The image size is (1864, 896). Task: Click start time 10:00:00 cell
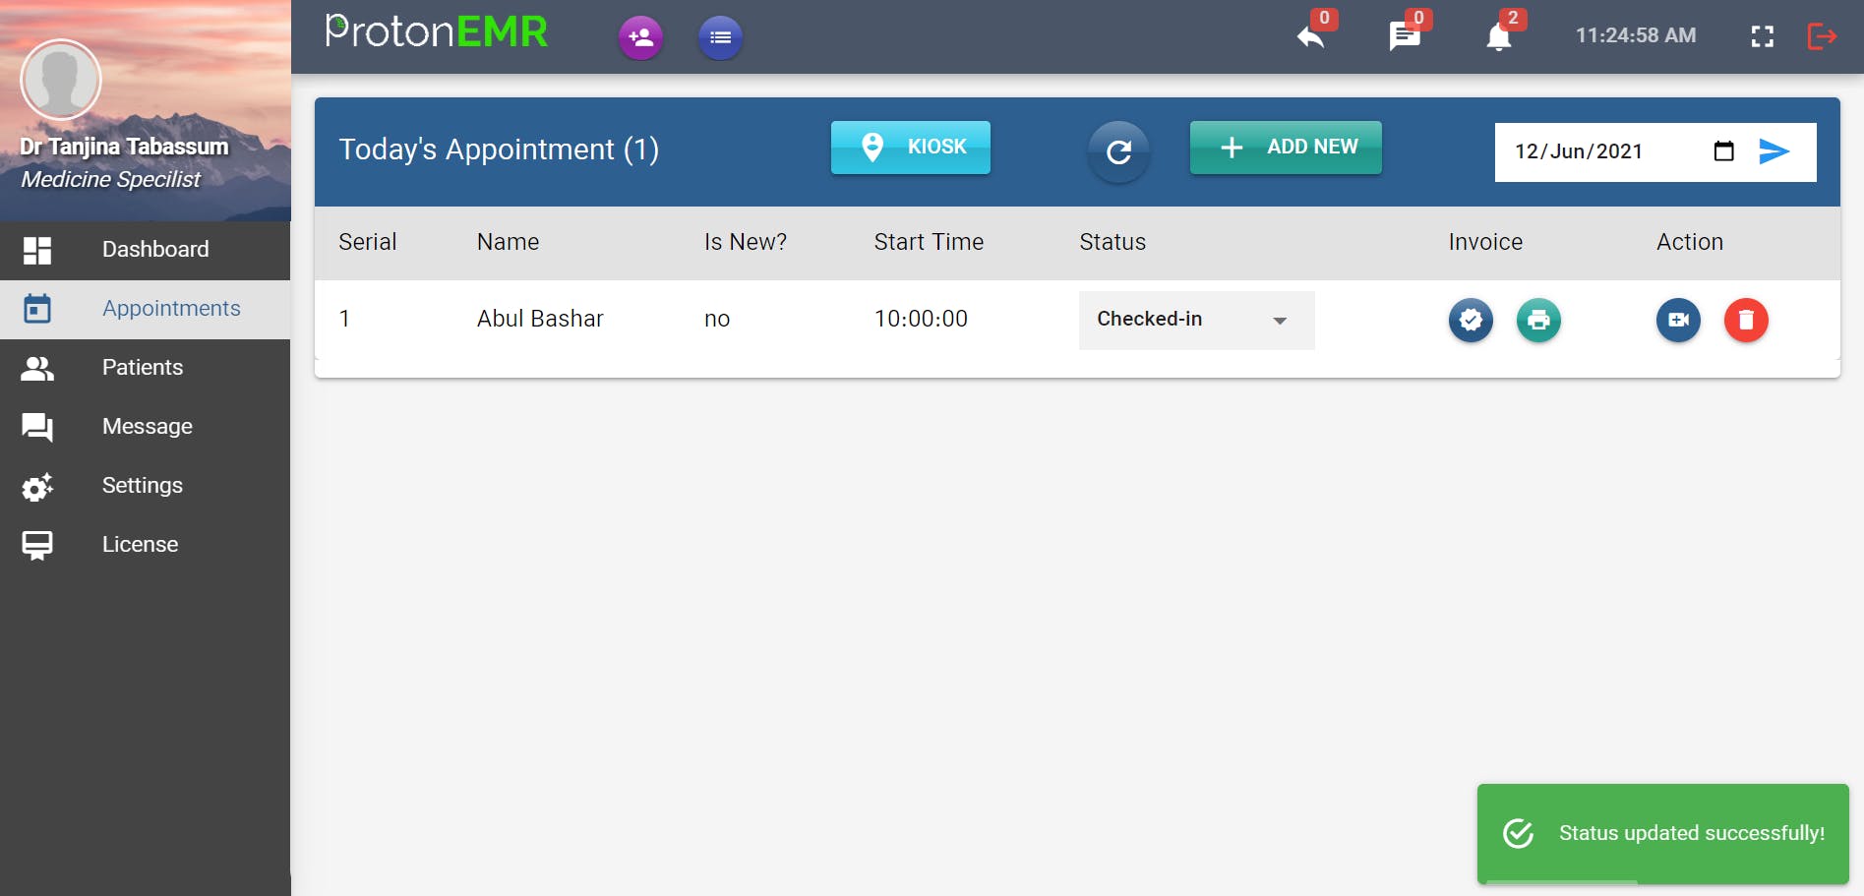pyautogui.click(x=921, y=319)
